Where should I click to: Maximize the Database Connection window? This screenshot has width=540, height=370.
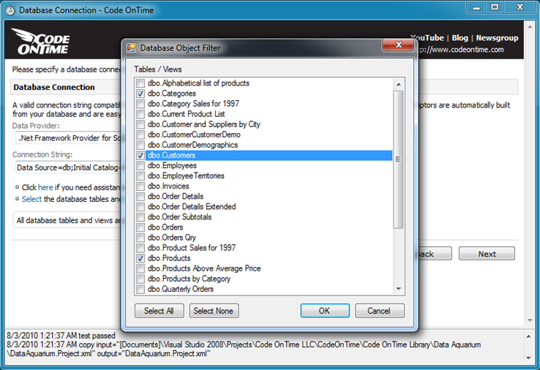click(x=495, y=7)
